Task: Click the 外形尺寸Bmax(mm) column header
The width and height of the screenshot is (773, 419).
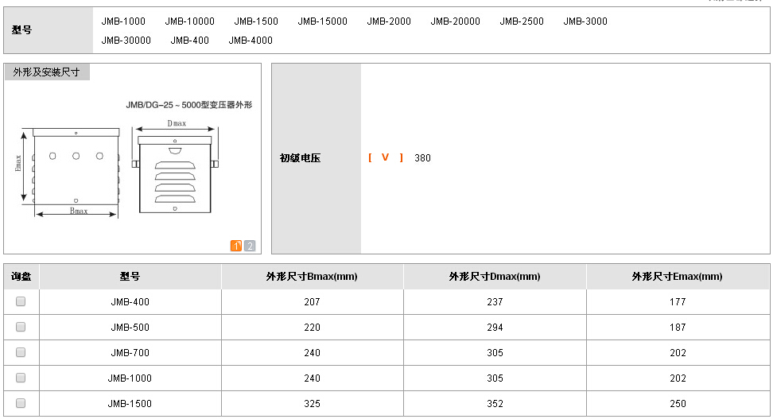Action: (312, 277)
